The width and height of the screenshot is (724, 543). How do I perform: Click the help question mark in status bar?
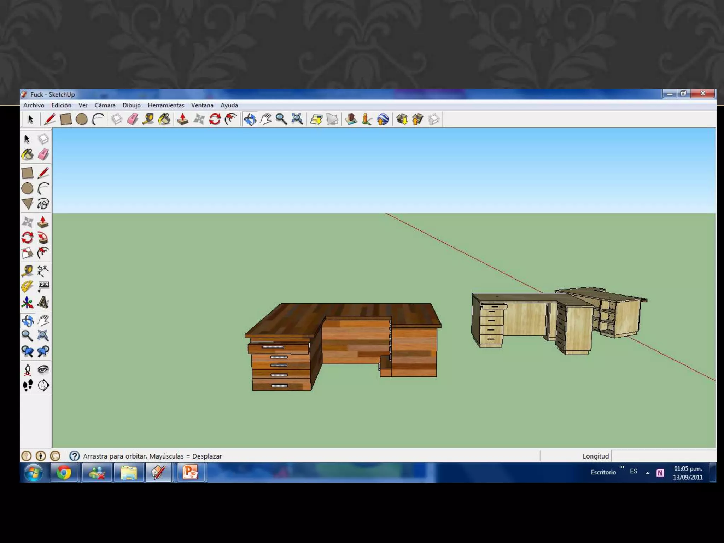74,456
